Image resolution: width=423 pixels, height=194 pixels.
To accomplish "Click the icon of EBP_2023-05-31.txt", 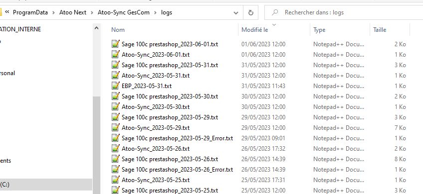I will tap(115, 86).
